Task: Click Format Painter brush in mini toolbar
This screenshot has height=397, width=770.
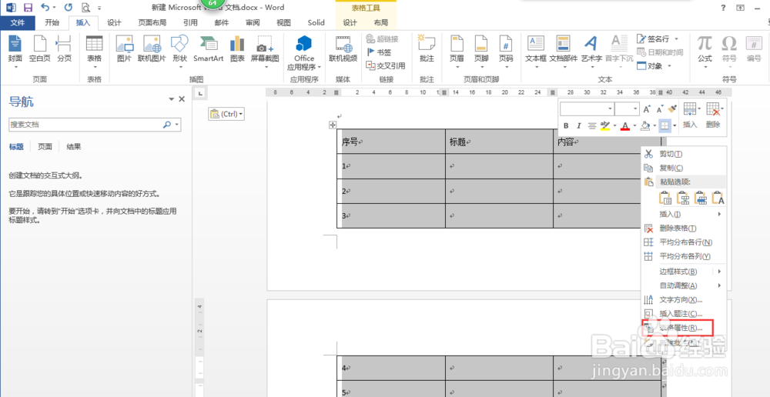Action: pyautogui.click(x=673, y=108)
